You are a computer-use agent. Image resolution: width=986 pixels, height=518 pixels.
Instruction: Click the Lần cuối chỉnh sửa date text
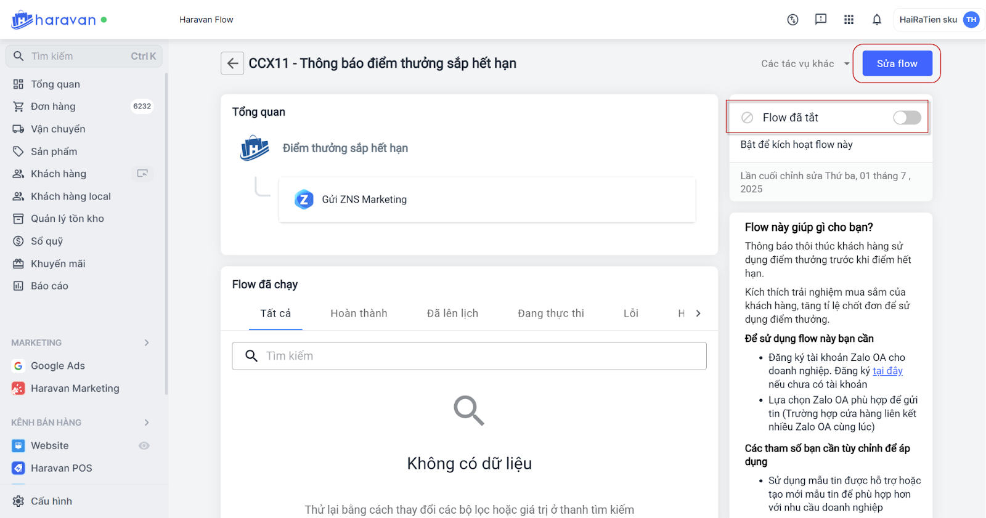click(826, 182)
